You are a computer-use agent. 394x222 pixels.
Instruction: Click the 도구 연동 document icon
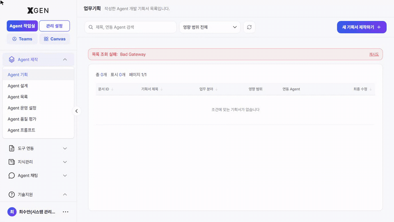tap(11, 148)
